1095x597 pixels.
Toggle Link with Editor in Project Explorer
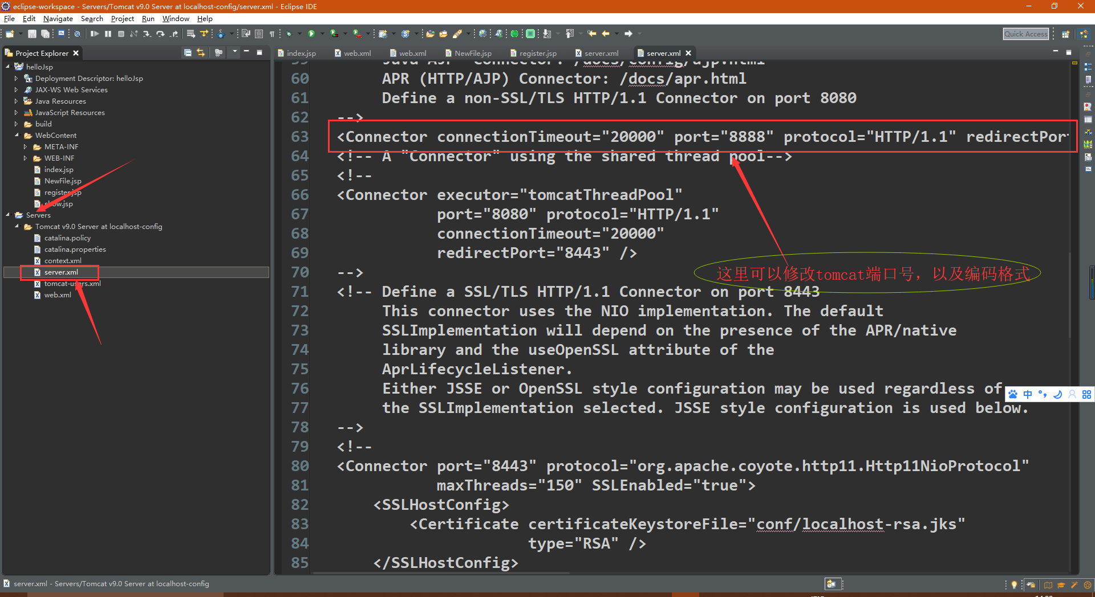coord(201,52)
